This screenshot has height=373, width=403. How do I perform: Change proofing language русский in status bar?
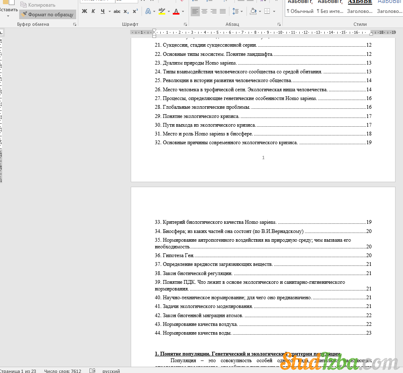click(111, 371)
